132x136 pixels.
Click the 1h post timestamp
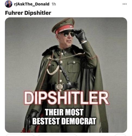point(54,4)
